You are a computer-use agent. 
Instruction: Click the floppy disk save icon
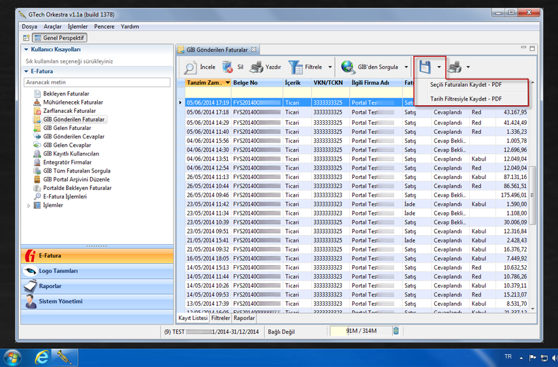point(425,67)
